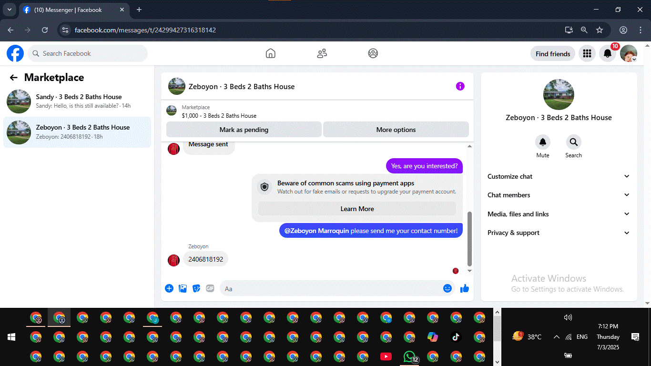Go back with the Marketplace arrow
Screen dimensions: 651x366
point(13,78)
